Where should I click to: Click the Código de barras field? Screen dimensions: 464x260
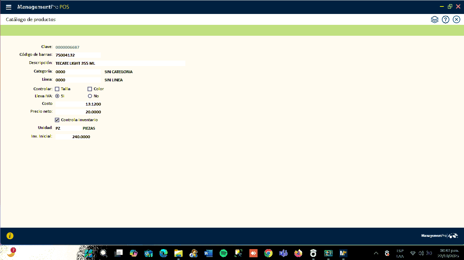[78, 55]
